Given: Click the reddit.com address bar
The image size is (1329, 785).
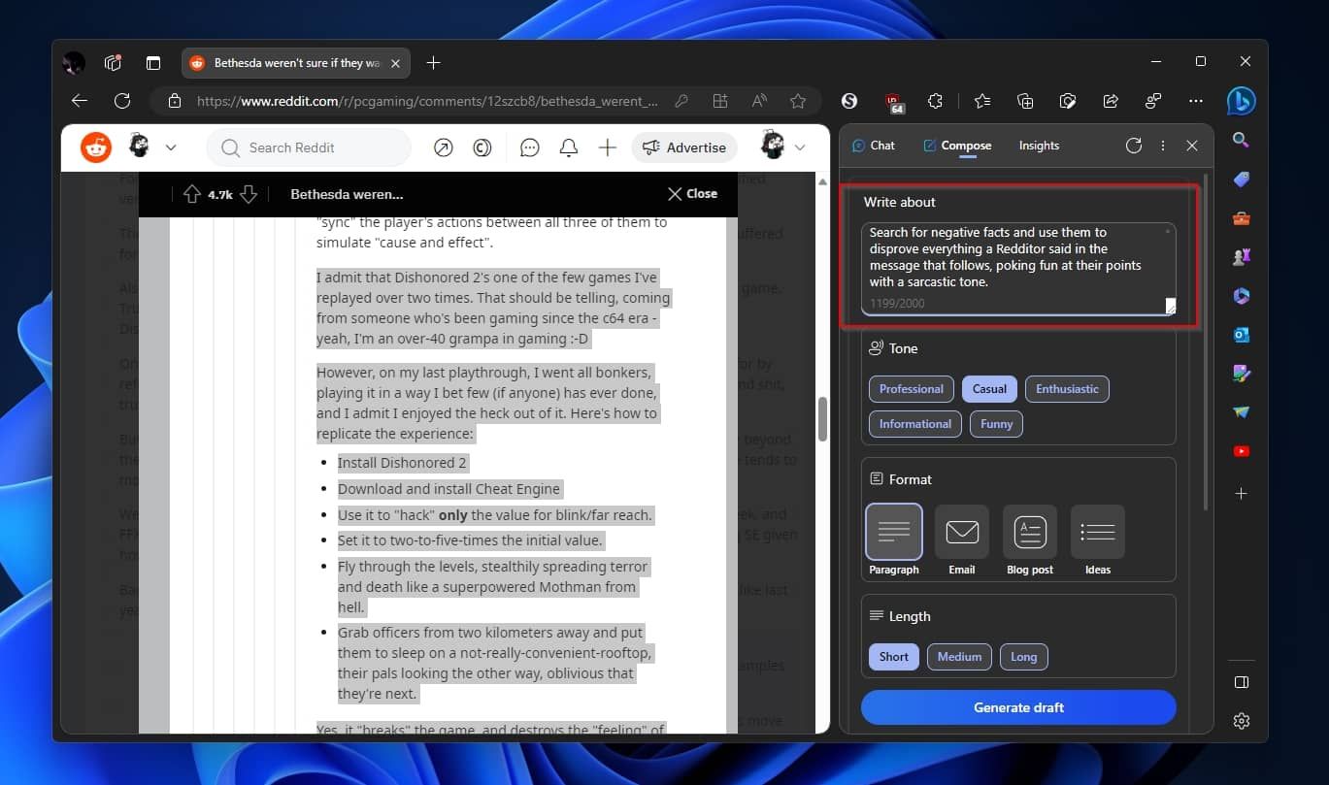Looking at the screenshot, I should coord(427,101).
